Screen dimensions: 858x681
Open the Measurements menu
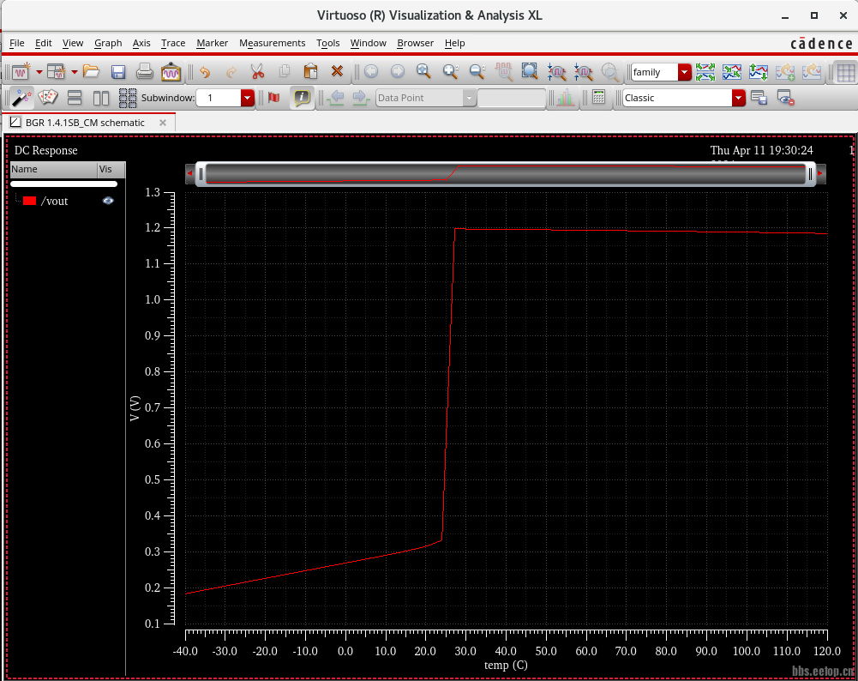[272, 43]
